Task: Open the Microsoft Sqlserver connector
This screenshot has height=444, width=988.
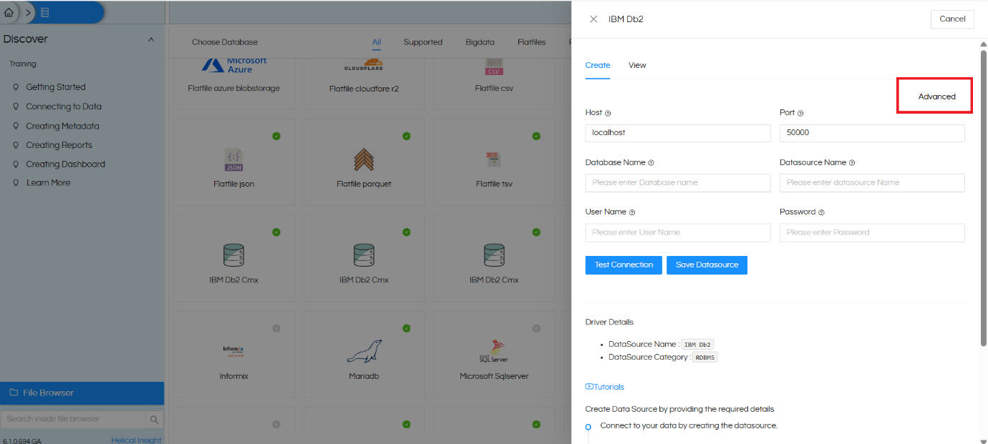Action: 494,353
